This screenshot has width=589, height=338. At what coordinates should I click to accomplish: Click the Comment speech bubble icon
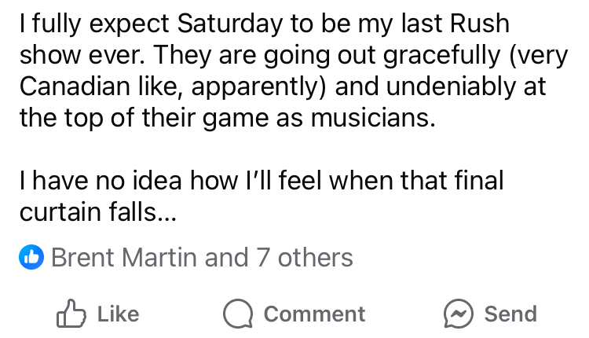click(236, 314)
